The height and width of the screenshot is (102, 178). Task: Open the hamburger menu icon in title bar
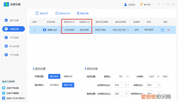point(159,4)
